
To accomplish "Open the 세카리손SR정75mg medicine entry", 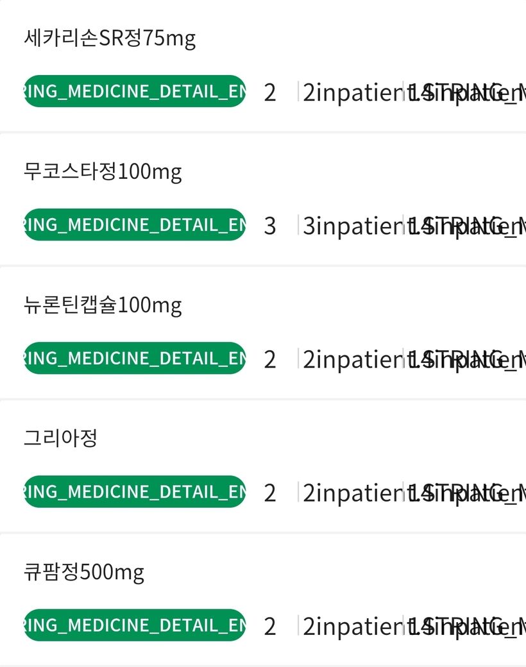I will [x=109, y=38].
